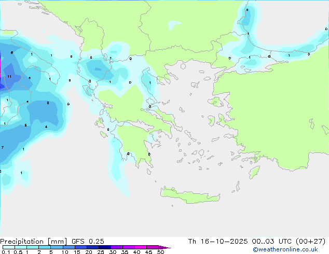
Task: Select the 2–5 mm legend color swatch
Action: pyautogui.click(x=45, y=247)
